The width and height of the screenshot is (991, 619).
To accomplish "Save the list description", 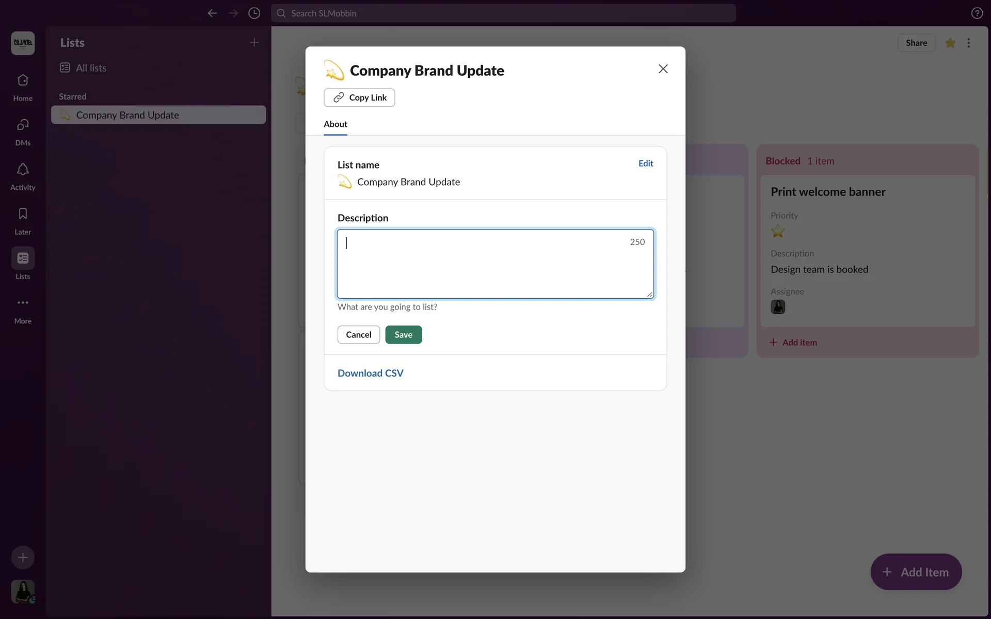I will 403,335.
